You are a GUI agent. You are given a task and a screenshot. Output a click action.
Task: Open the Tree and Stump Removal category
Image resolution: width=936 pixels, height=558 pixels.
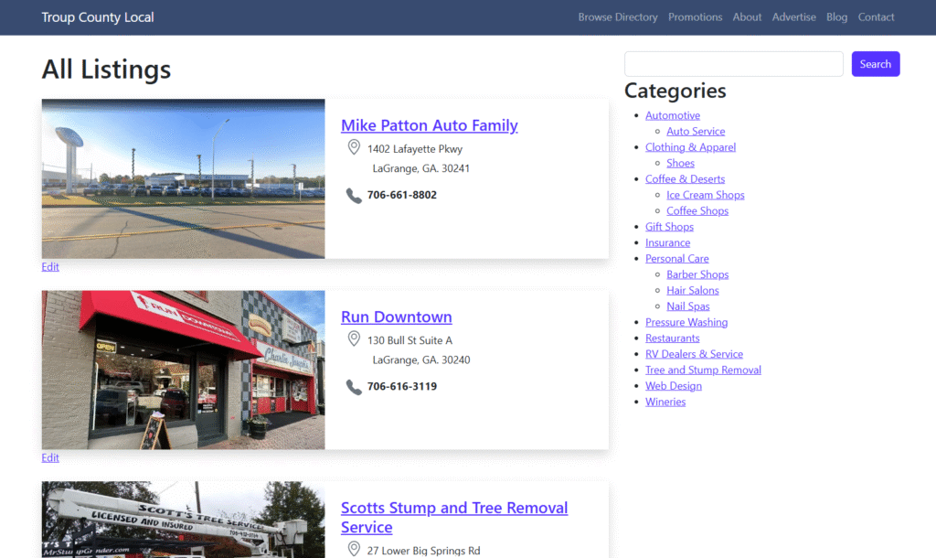point(702,370)
